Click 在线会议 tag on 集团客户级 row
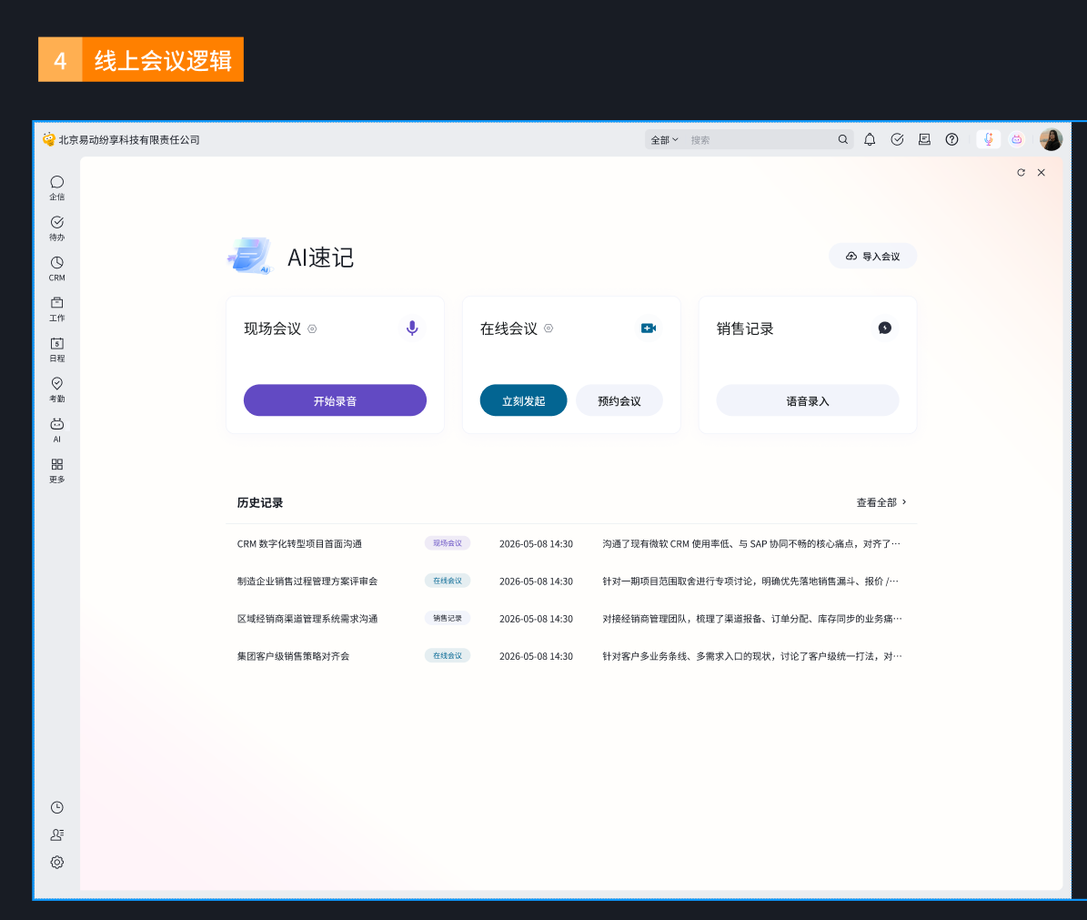1087x920 pixels. (x=448, y=656)
